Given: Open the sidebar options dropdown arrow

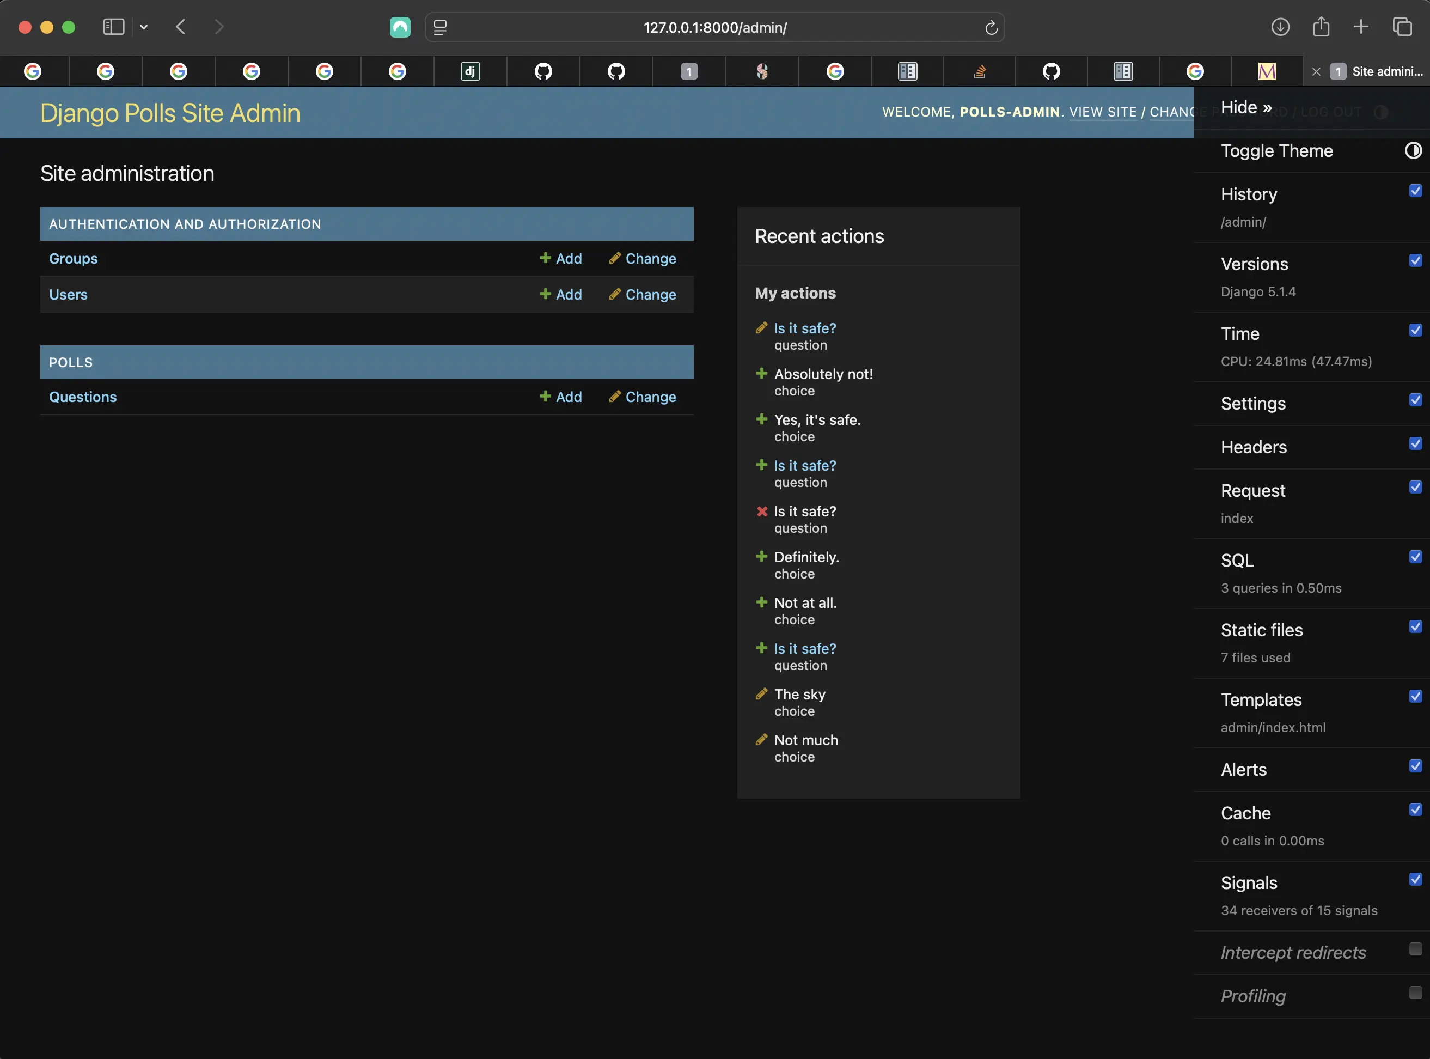Looking at the screenshot, I should [x=144, y=27].
